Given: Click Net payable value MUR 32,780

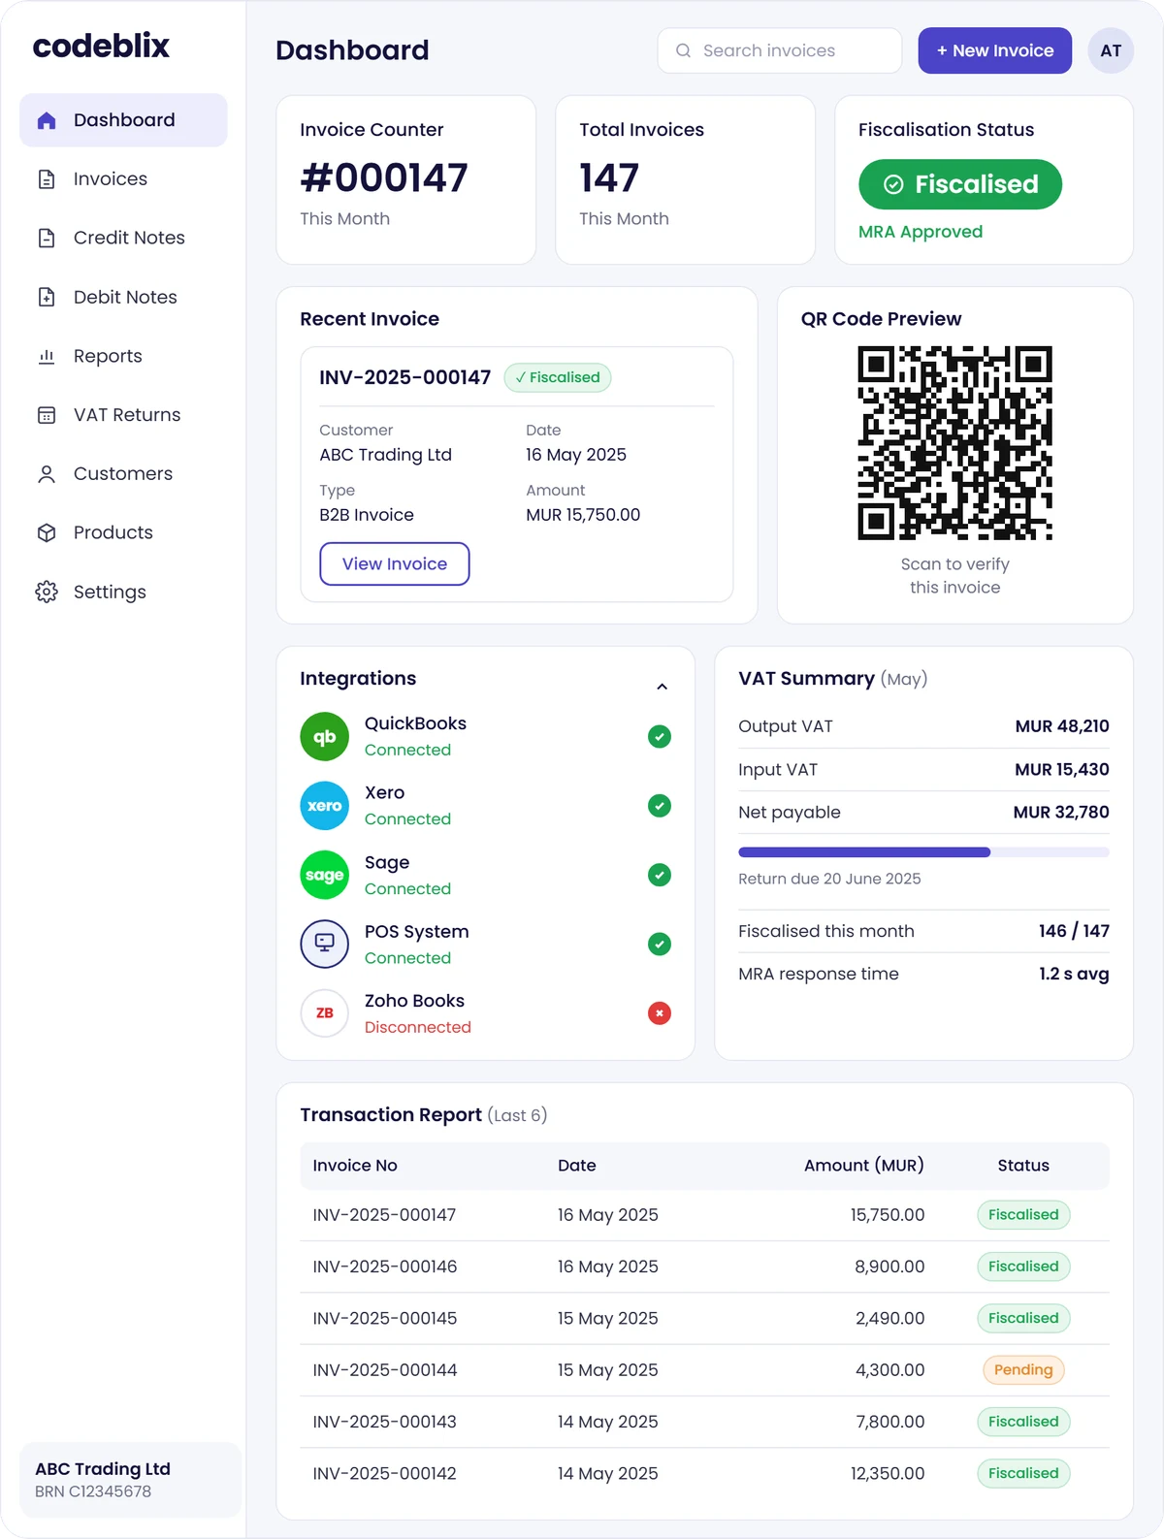Looking at the screenshot, I should tap(1061, 813).
